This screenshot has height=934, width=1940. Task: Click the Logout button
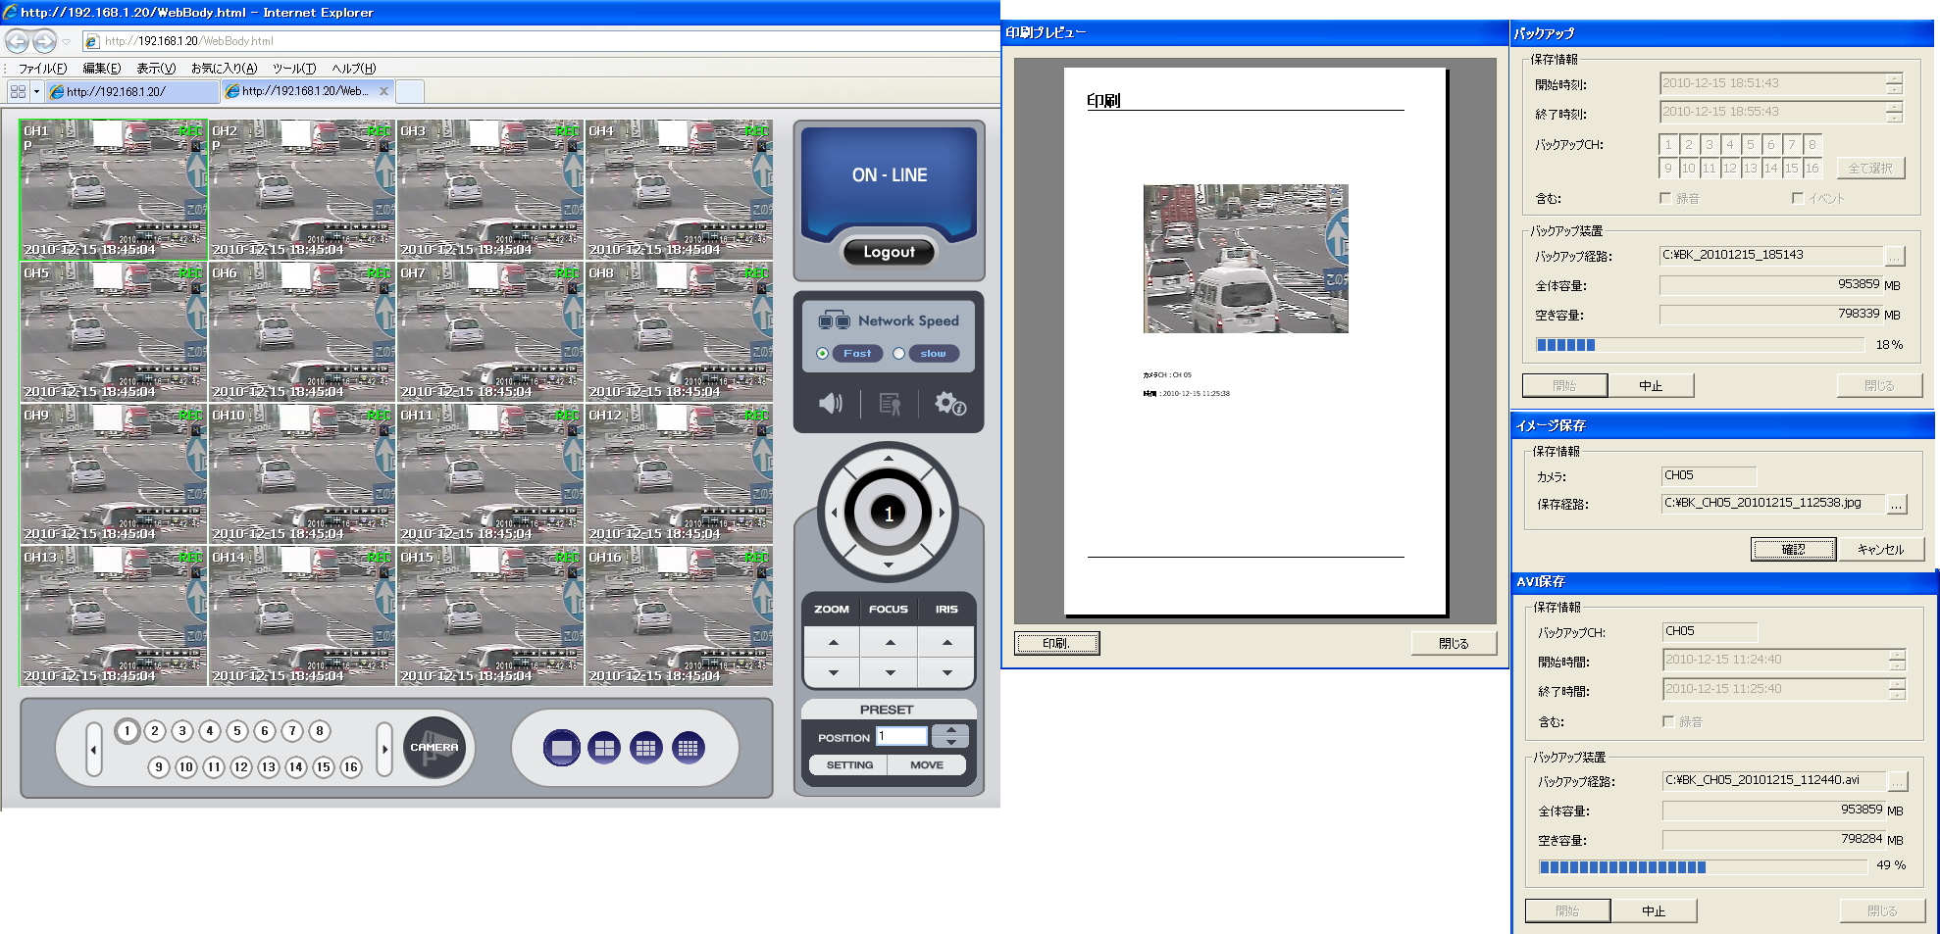click(889, 252)
